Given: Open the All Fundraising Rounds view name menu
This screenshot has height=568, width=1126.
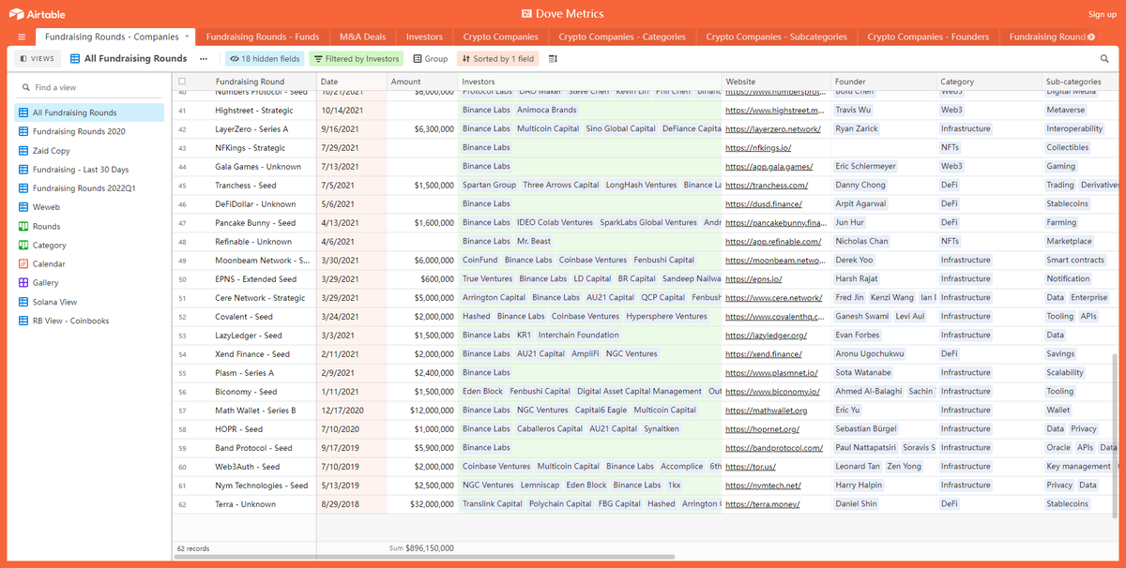Looking at the screenshot, I should (129, 58).
